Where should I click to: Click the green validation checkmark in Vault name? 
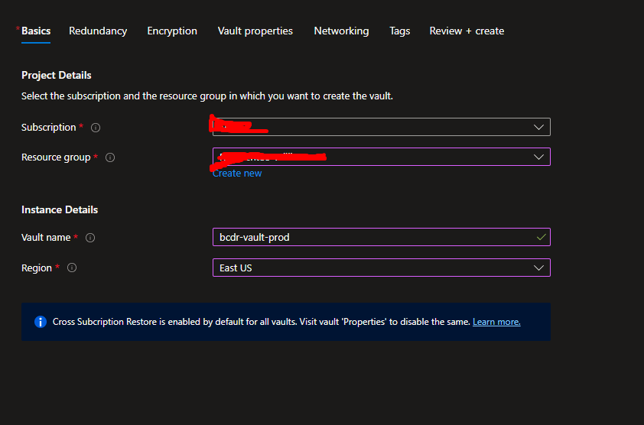coord(541,238)
